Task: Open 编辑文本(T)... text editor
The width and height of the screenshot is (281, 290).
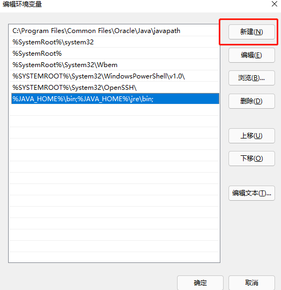Action: tap(252, 193)
